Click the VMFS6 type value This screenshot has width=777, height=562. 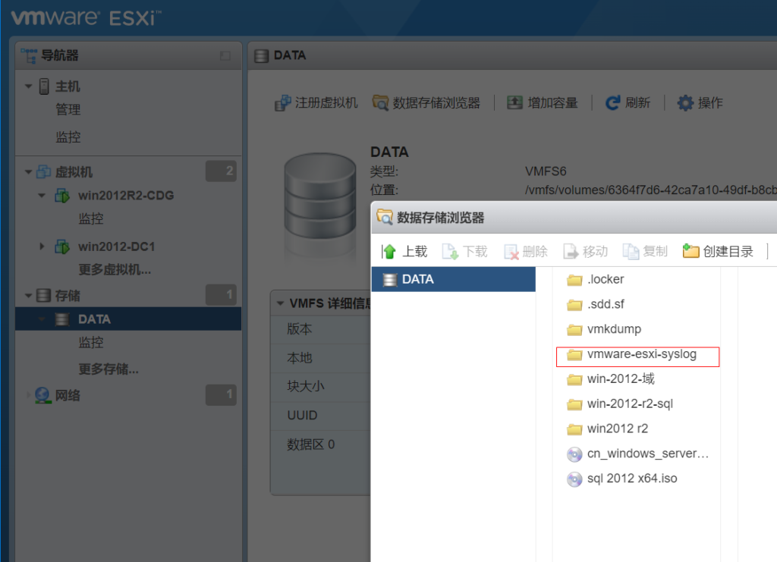pyautogui.click(x=546, y=171)
